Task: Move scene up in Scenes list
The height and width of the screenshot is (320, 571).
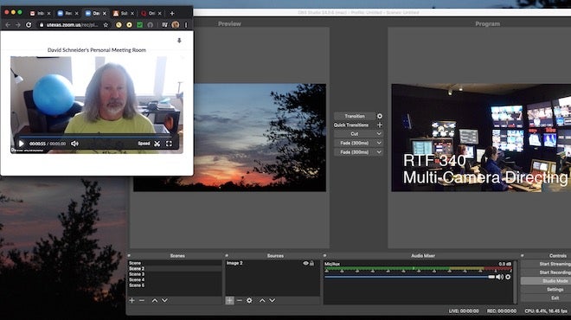Action: pos(154,300)
